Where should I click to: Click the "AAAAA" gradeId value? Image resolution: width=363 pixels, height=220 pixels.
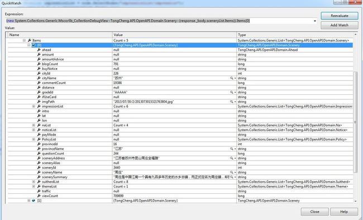121,92
